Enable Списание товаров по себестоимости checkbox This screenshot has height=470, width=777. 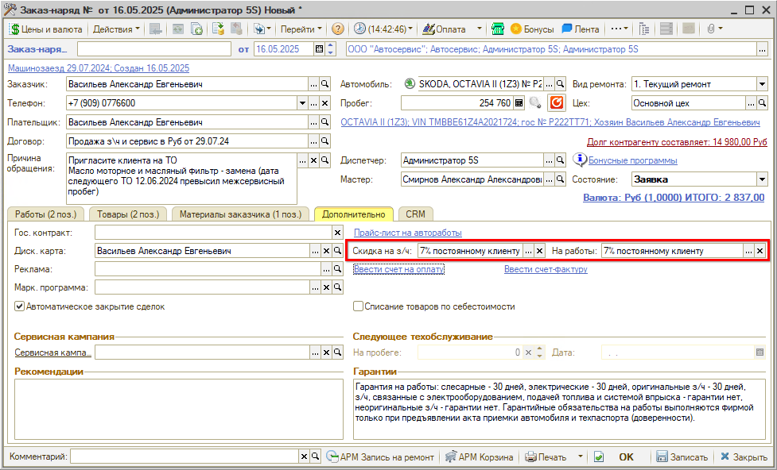click(359, 306)
